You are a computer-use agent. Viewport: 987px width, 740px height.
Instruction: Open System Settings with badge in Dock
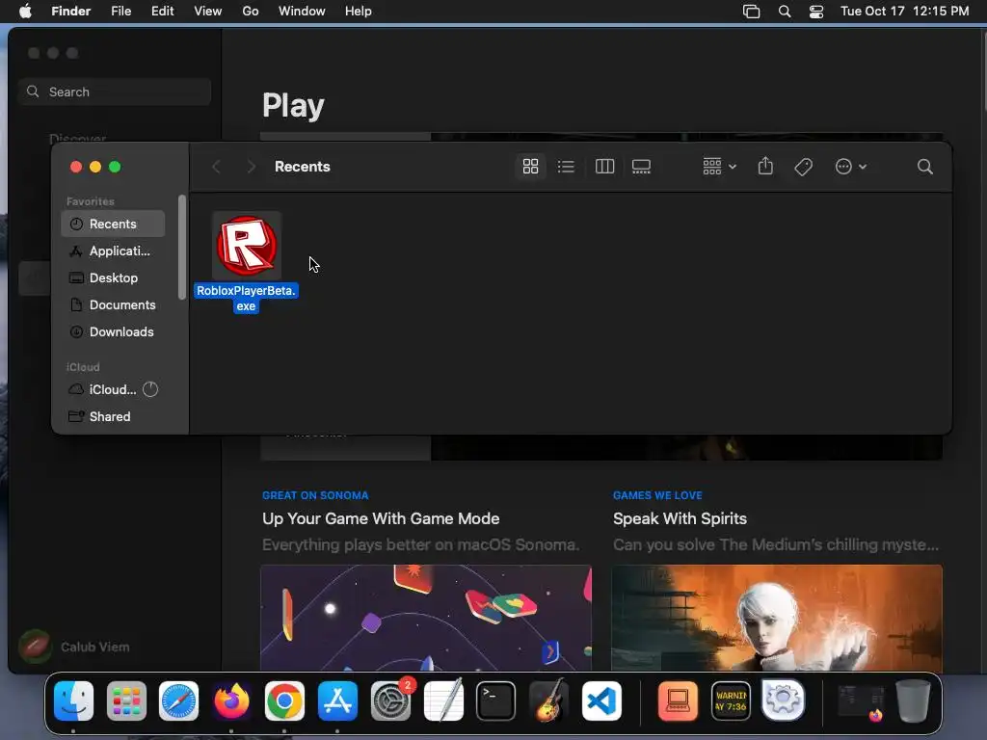390,700
